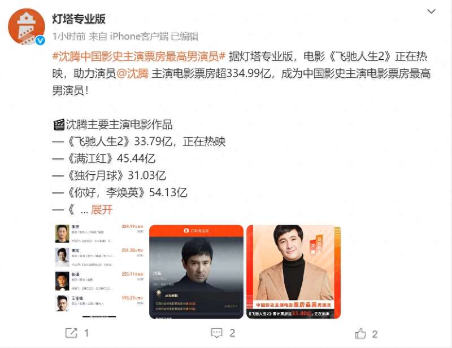View the dark 灯塔专业版 profile card image
Screen dimensions: 452x348
tap(196, 271)
